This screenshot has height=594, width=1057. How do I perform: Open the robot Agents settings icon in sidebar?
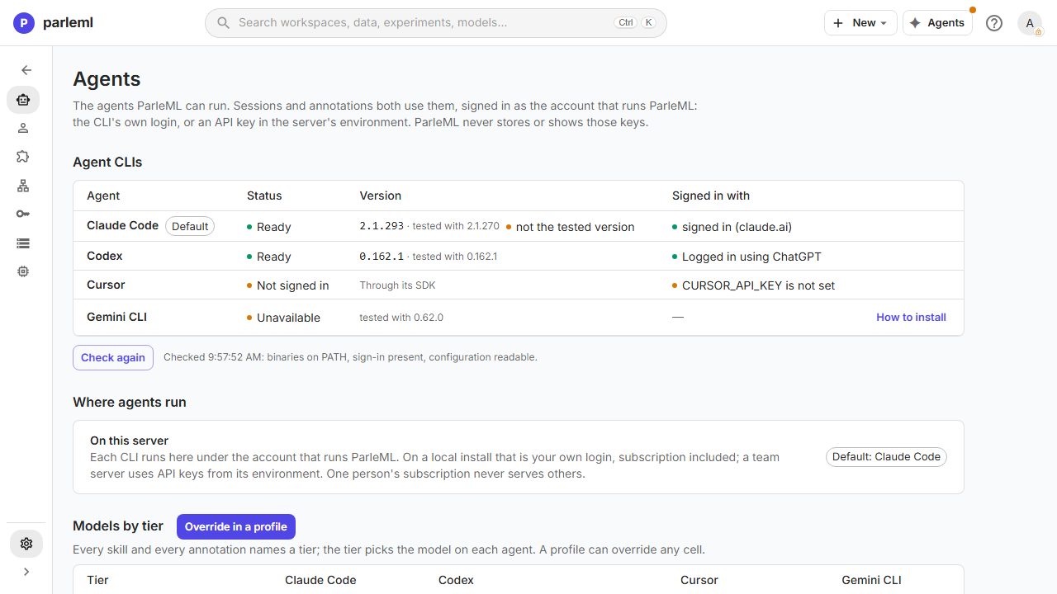click(23, 100)
